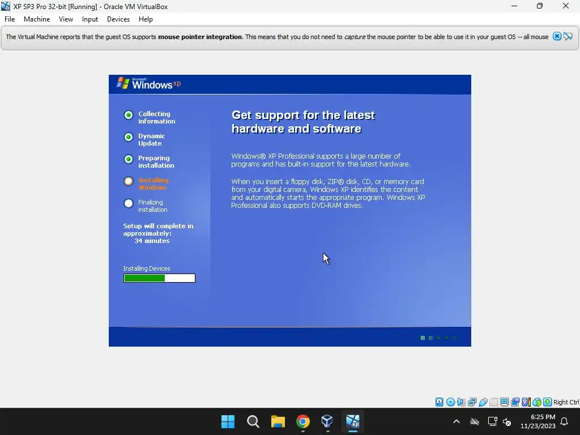Click the optical disc status icon
Viewport: 580px width, 435px height.
450,402
